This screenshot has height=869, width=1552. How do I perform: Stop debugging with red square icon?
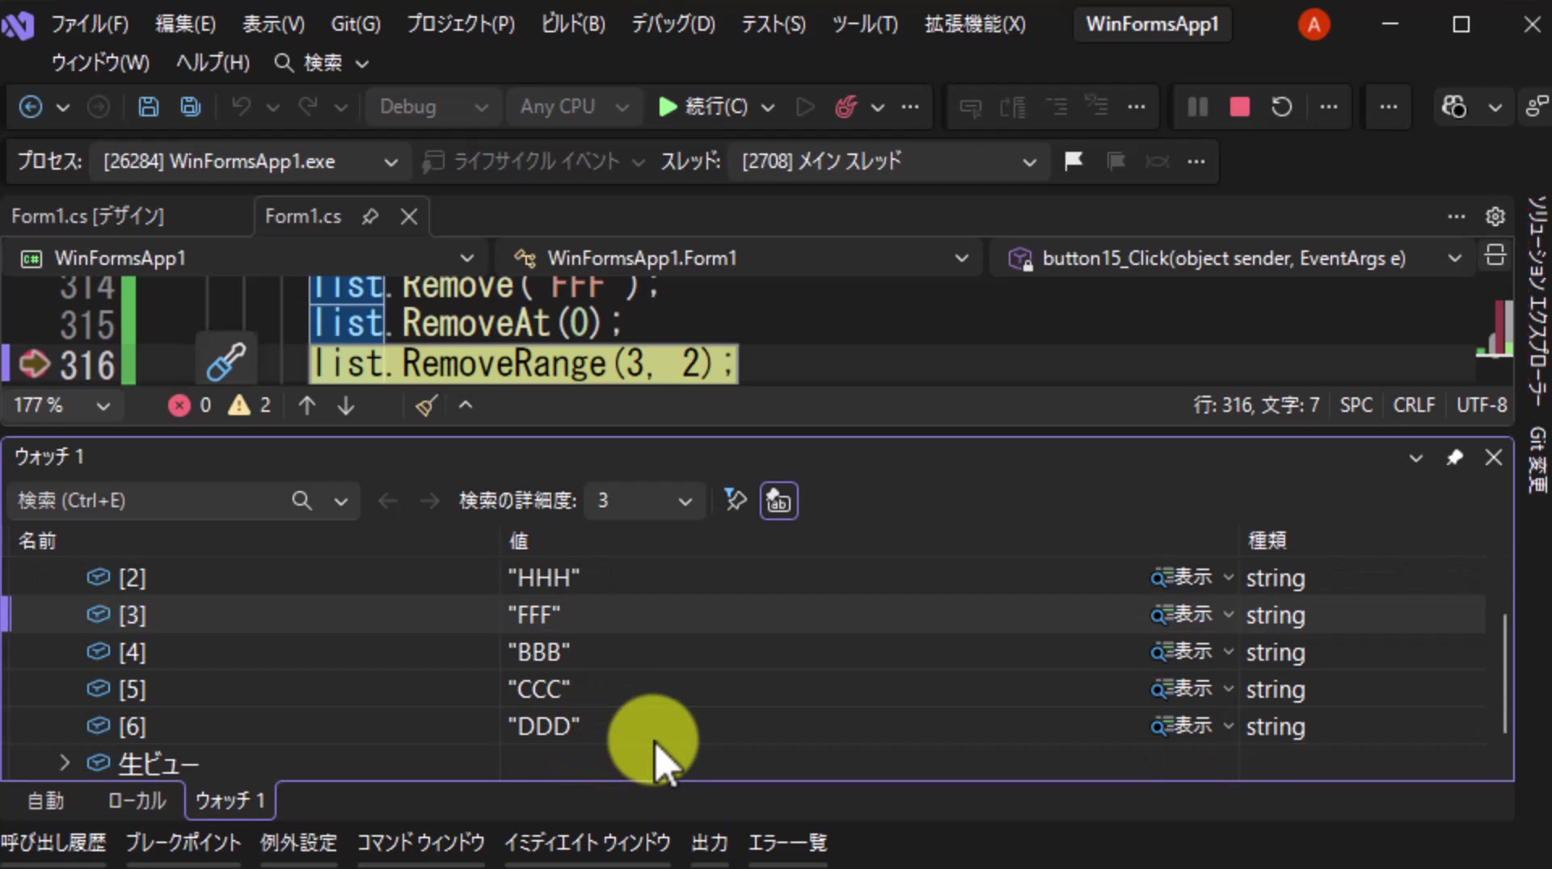click(1239, 107)
